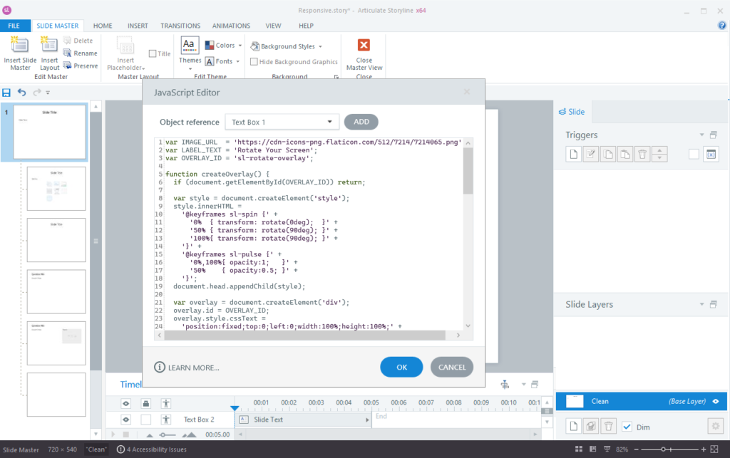Switch to the ANIMATIONS ribbon tab
The height and width of the screenshot is (458, 730).
coord(231,26)
